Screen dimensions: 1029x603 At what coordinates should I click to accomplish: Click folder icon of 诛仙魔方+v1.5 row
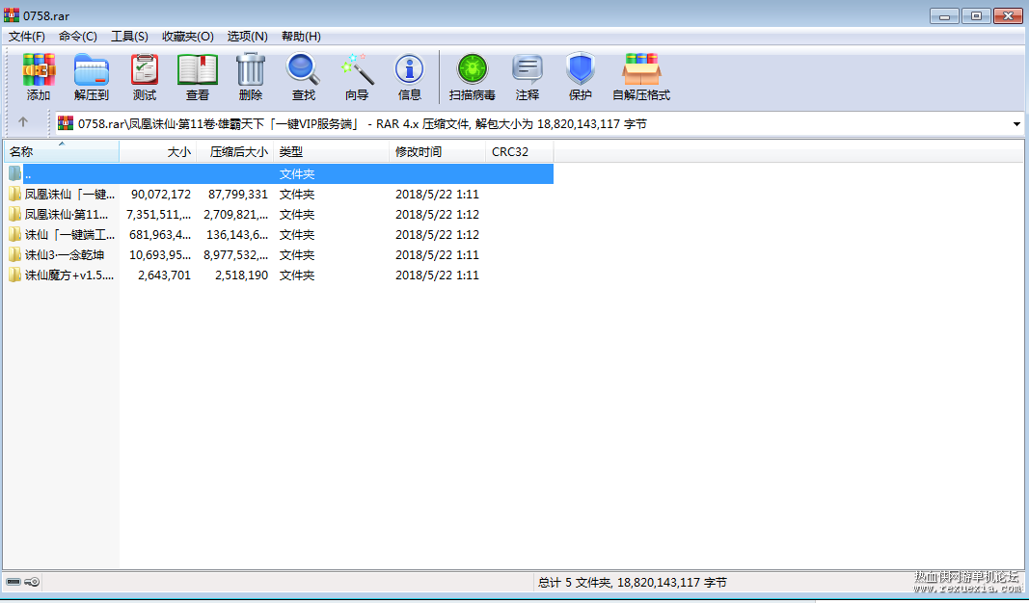tap(14, 275)
